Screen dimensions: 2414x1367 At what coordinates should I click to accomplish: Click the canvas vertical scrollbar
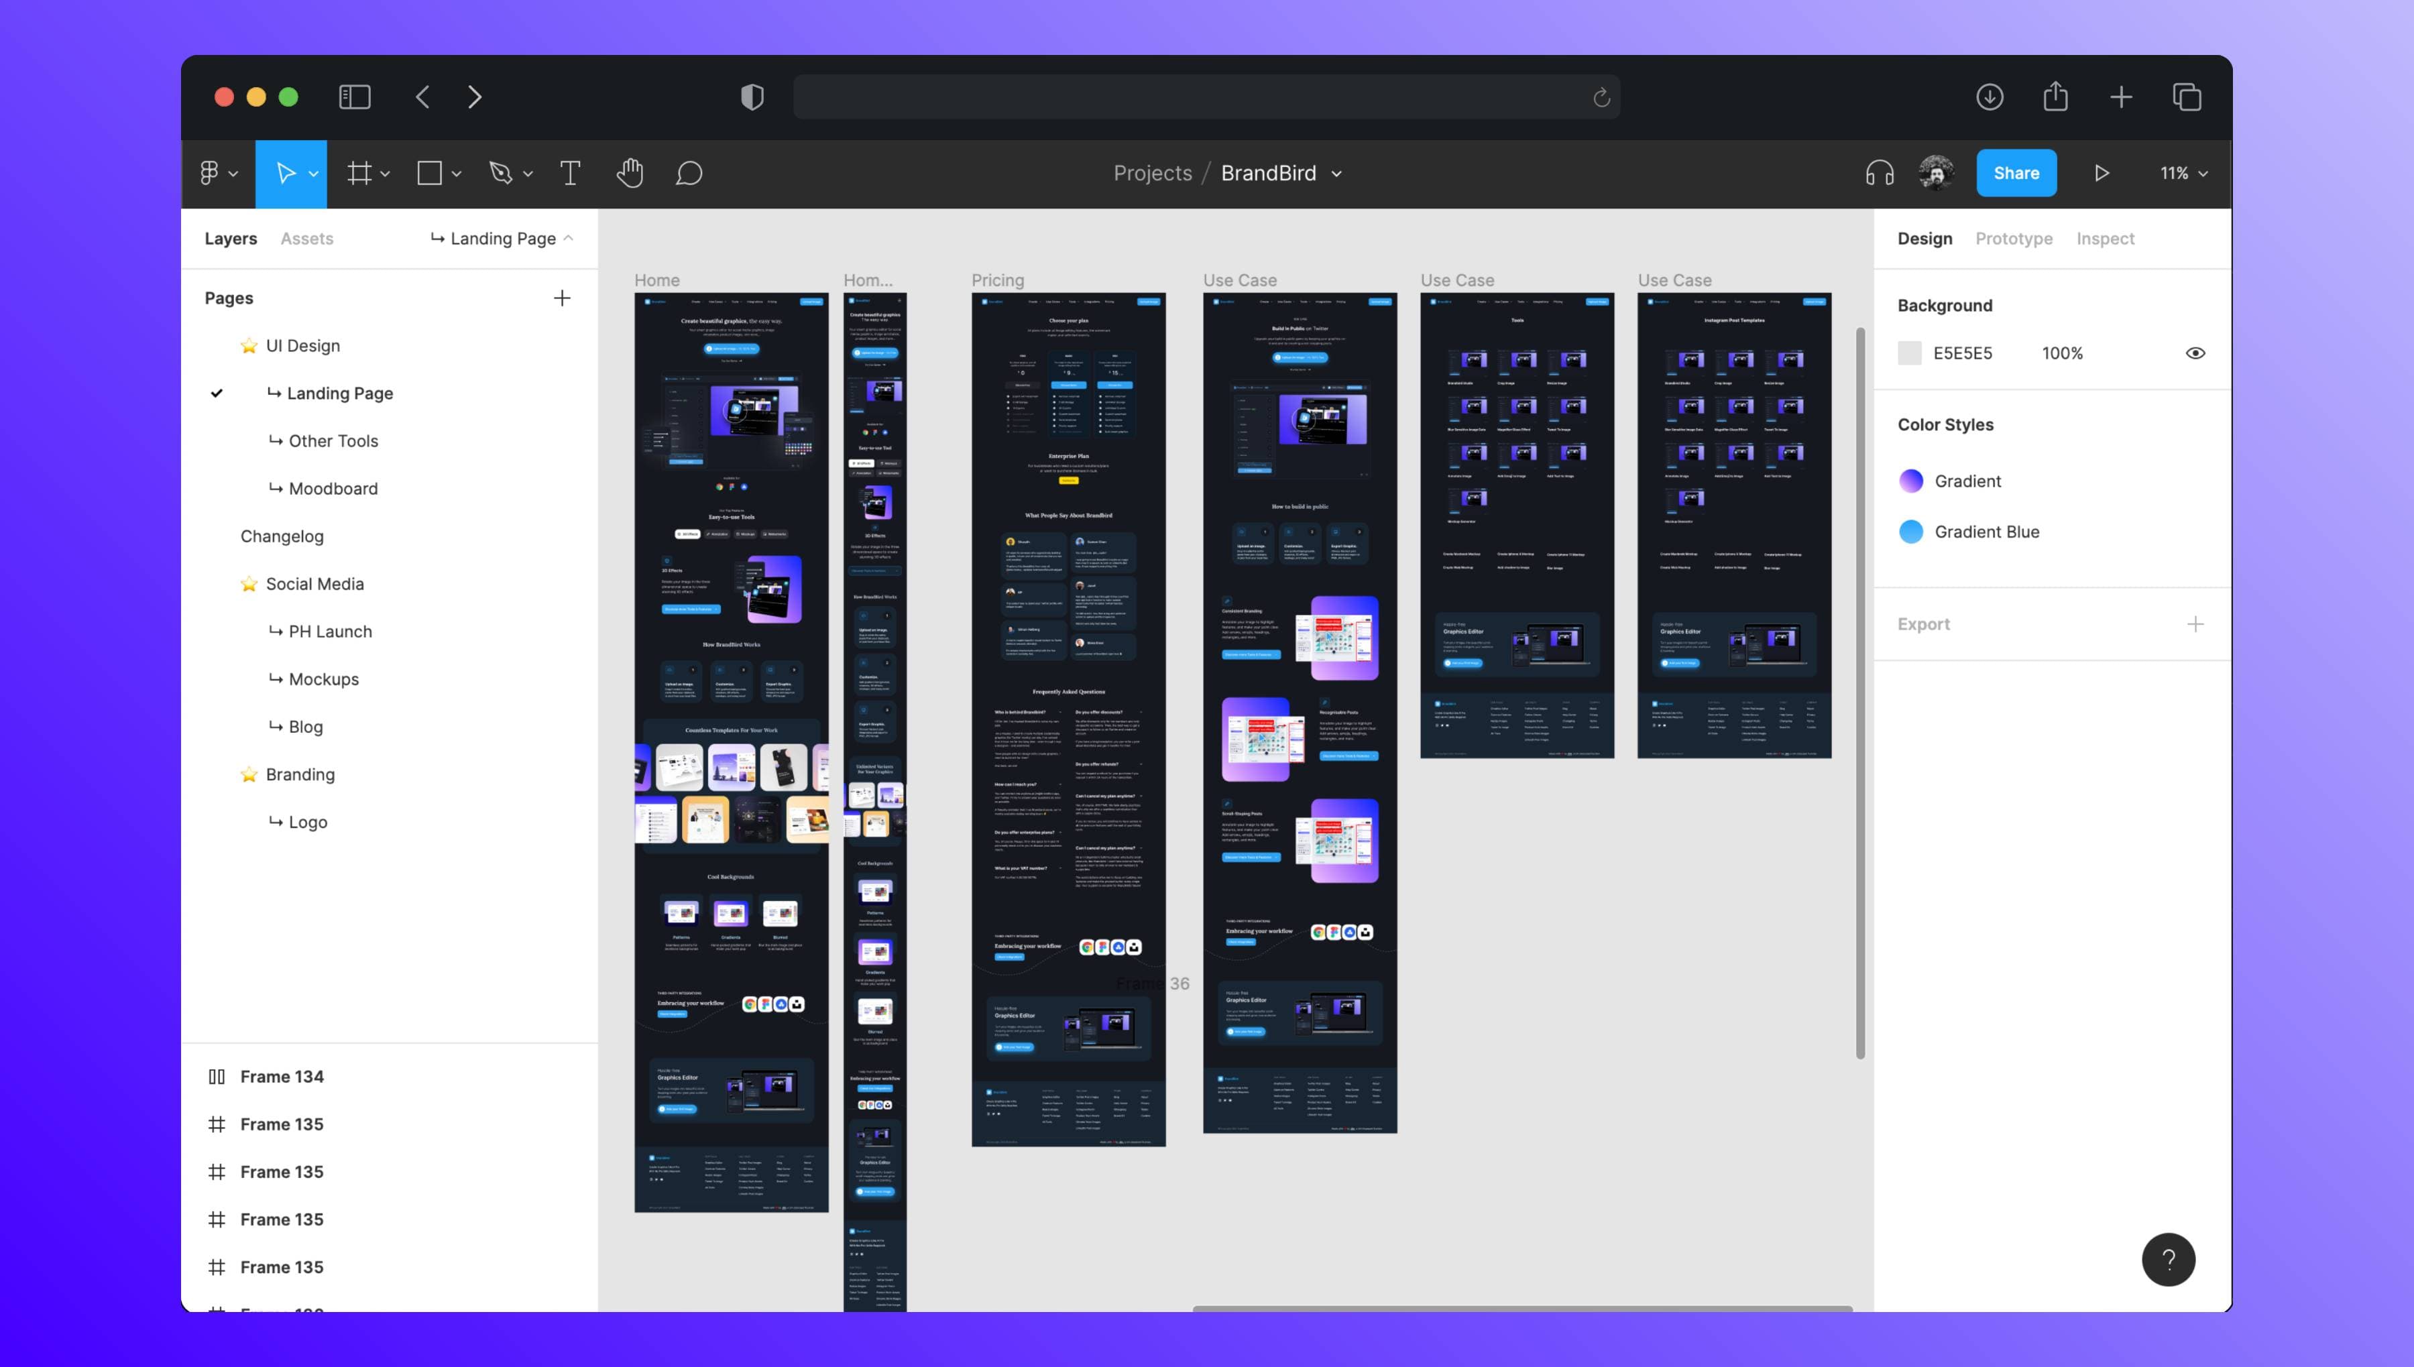[x=1860, y=693]
